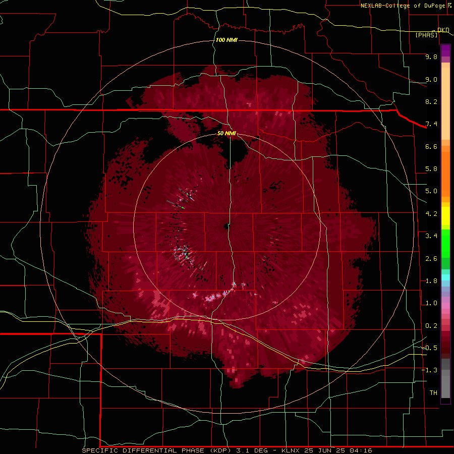Viewport: 454px width, 454px height.
Task: Click the 0.2 scale value
Action: point(431,326)
